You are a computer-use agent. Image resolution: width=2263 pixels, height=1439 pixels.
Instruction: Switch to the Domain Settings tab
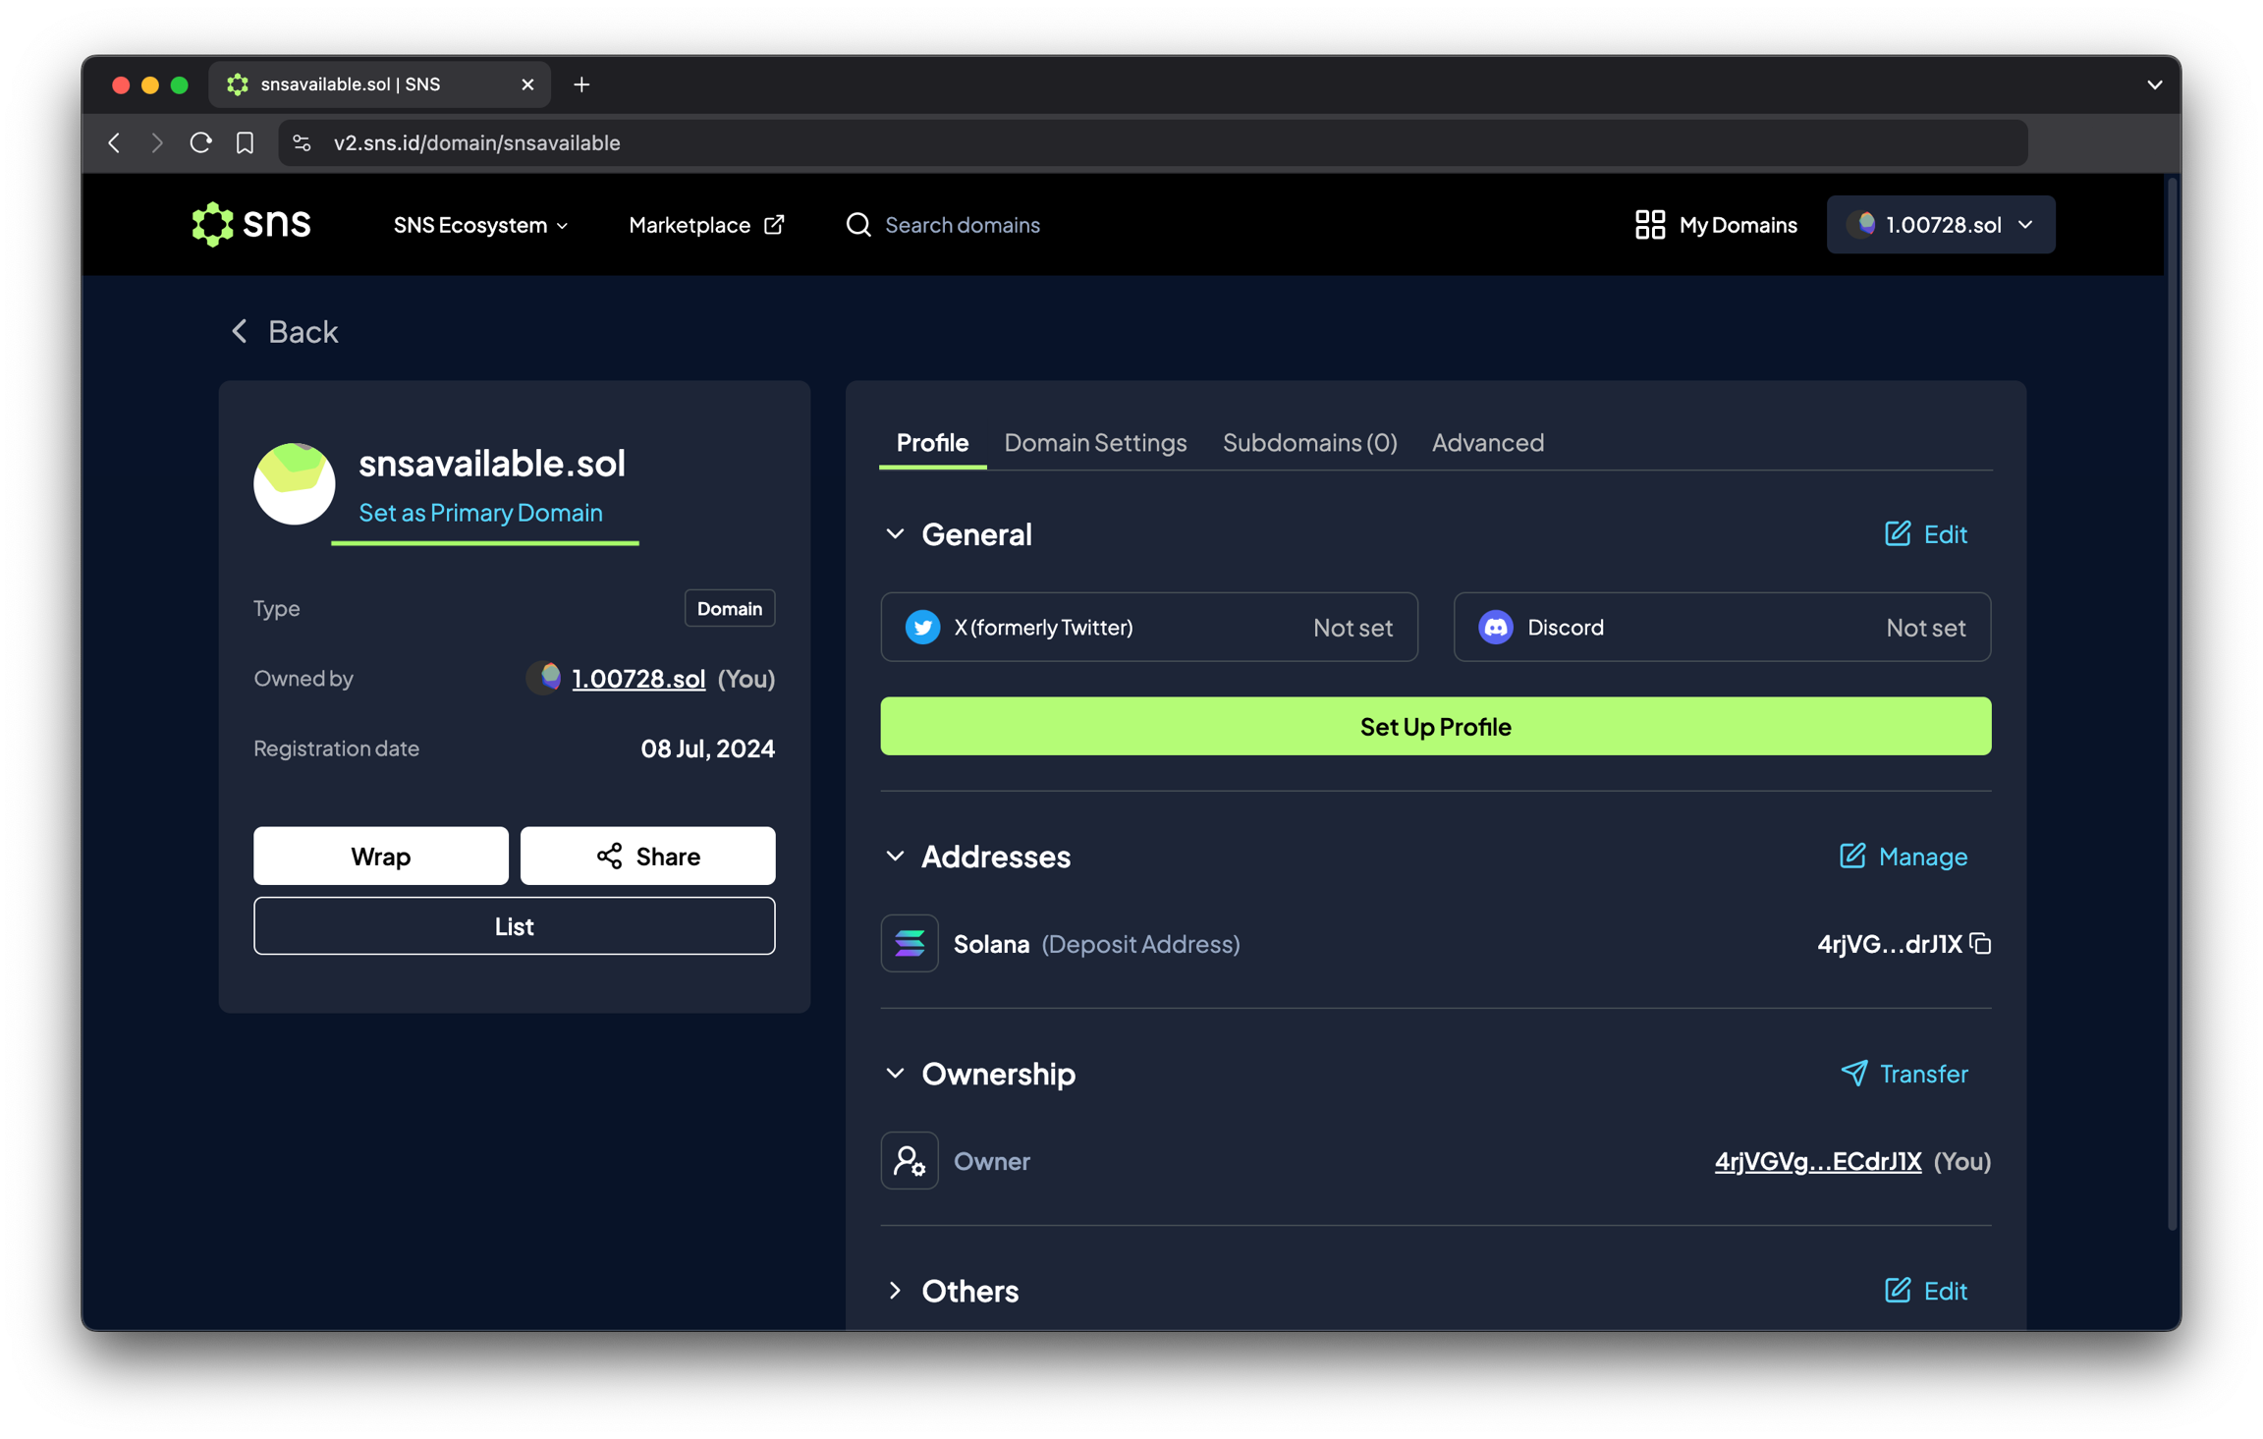tap(1095, 442)
